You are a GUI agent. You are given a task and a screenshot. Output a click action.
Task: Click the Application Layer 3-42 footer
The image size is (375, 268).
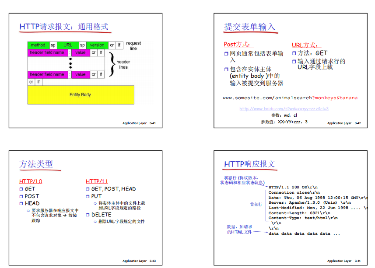344,123
